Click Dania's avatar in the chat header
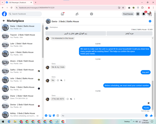The image size is (156, 124). point(48,21)
